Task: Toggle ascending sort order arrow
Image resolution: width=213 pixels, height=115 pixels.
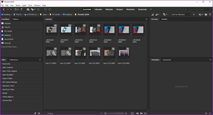Action: [x=194, y=14]
